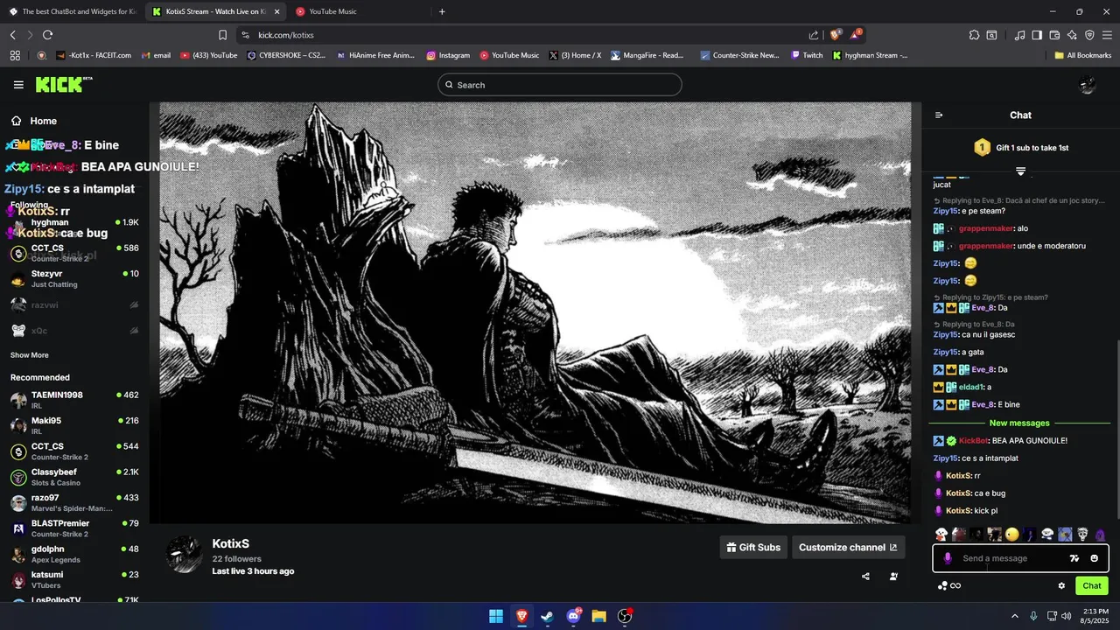Click Show More in Following list

30,355
